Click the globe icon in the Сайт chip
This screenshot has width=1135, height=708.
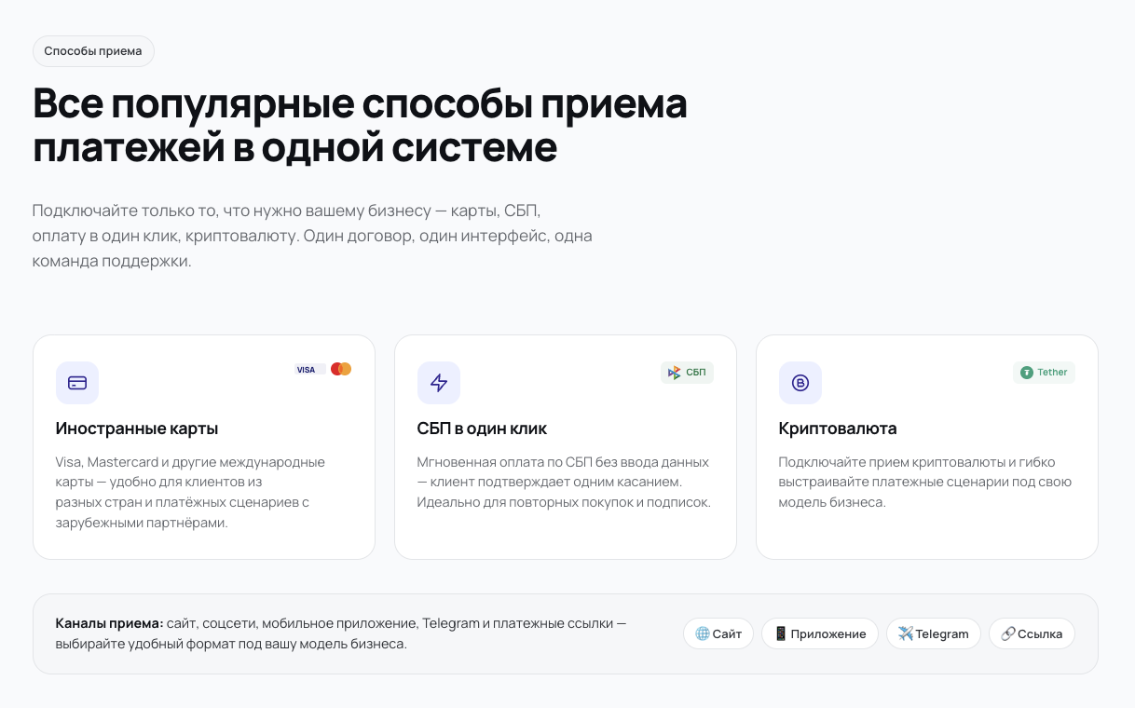point(703,633)
